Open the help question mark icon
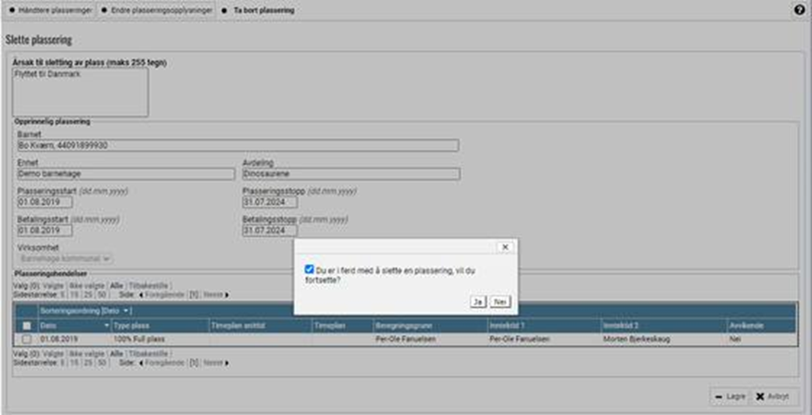The height and width of the screenshot is (415, 812). 799,9
